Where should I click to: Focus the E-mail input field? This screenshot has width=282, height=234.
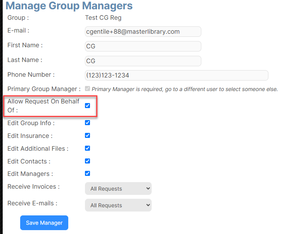[x=143, y=32]
